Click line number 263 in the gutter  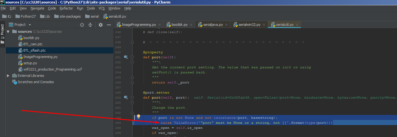118,117
